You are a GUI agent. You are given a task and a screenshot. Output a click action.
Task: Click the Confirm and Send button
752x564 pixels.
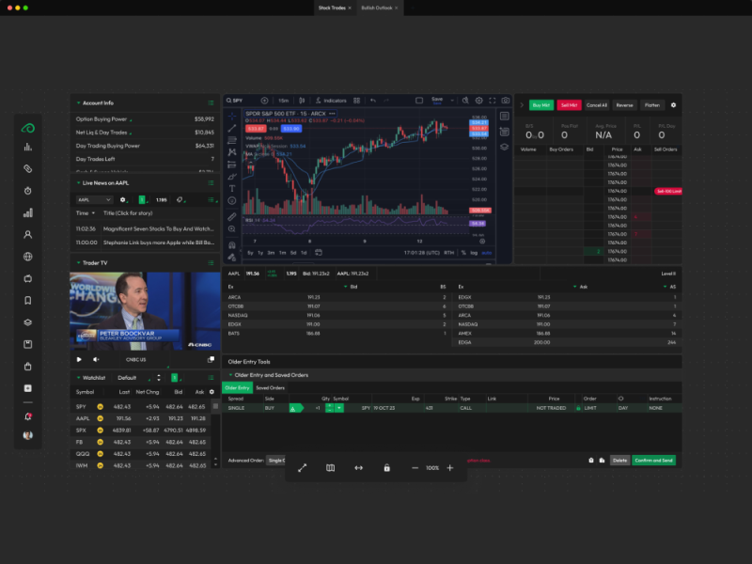tap(653, 461)
